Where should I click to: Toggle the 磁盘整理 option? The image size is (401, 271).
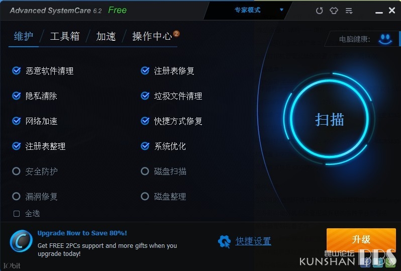(145, 196)
